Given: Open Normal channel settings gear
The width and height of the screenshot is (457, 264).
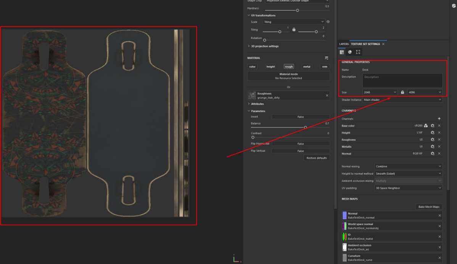Looking at the screenshot, I should pyautogui.click(x=433, y=154).
